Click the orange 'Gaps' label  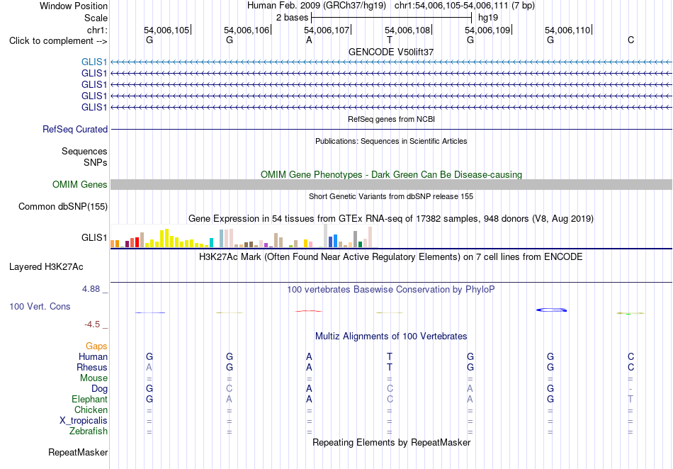click(96, 346)
